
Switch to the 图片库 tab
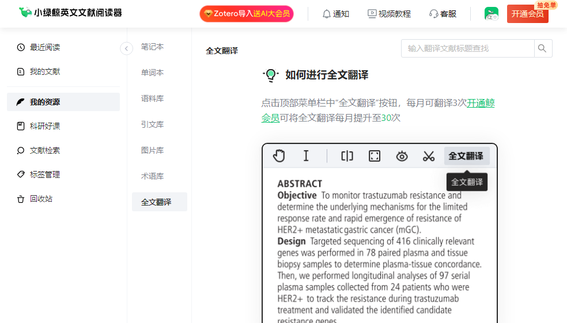(x=152, y=150)
